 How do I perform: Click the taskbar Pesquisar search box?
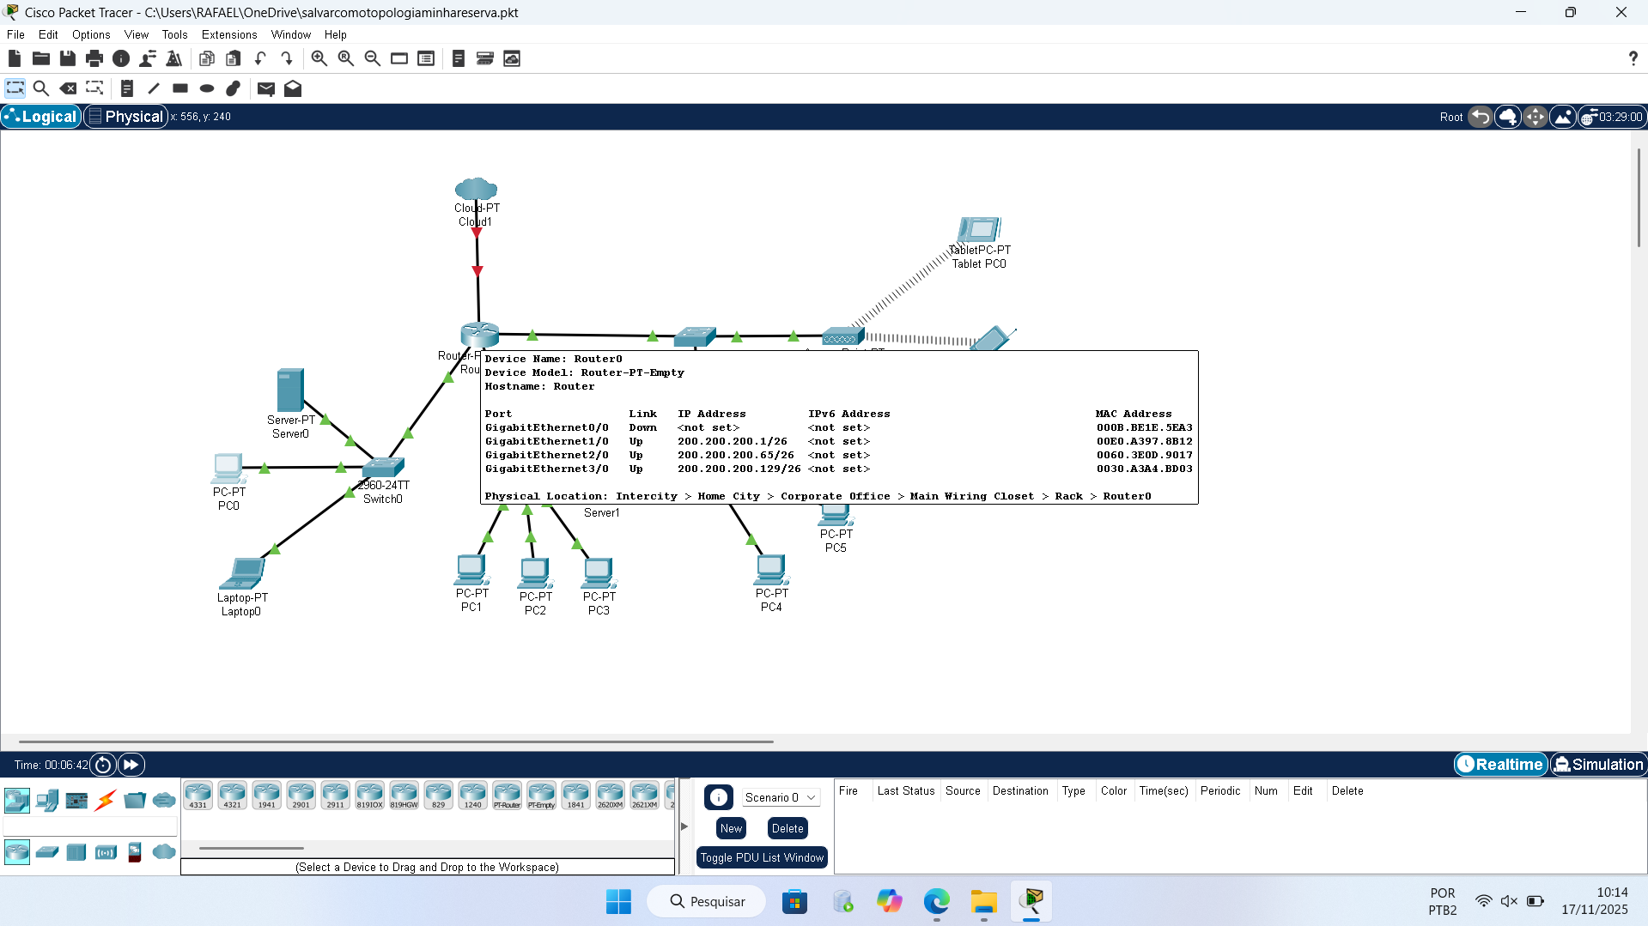707,902
